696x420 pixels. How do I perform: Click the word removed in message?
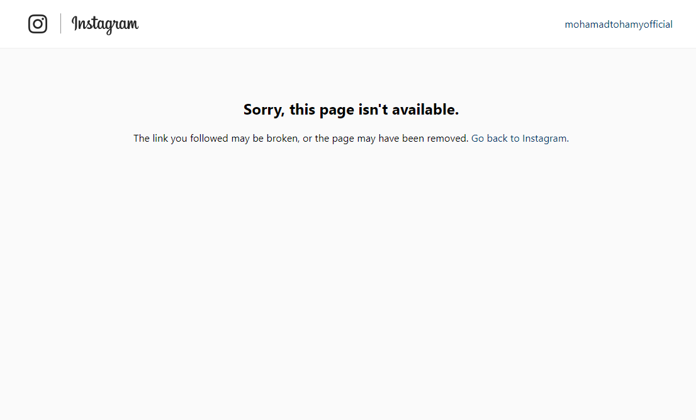click(x=447, y=139)
